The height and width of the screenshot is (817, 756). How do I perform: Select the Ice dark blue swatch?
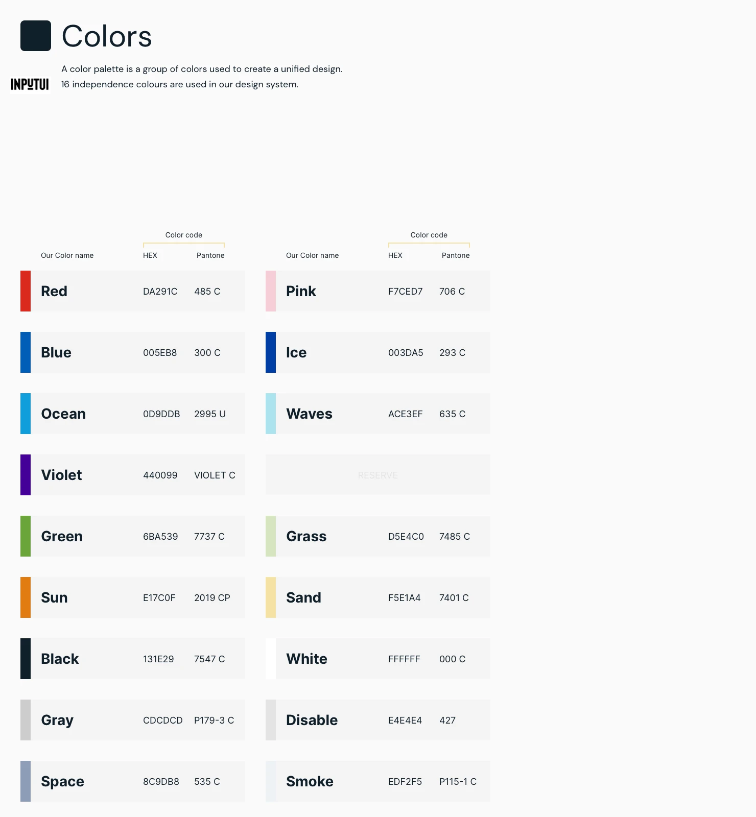pos(271,352)
